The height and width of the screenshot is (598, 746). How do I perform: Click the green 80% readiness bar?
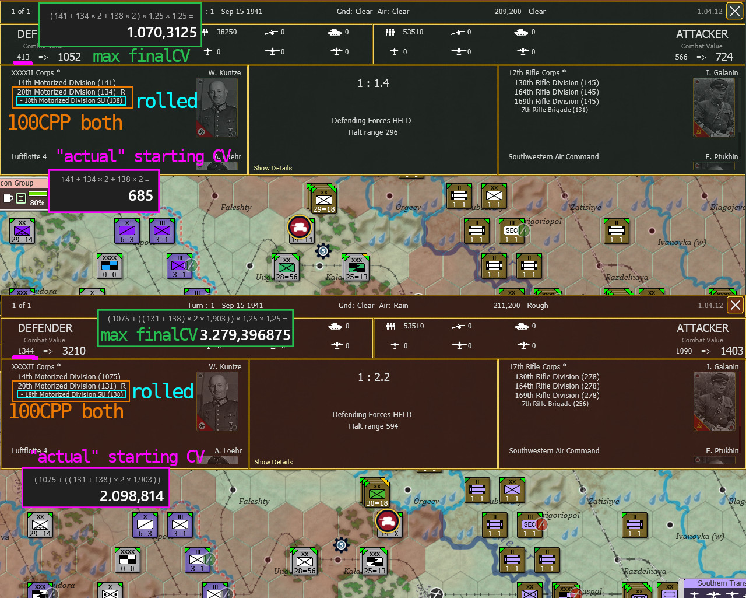pos(37,193)
